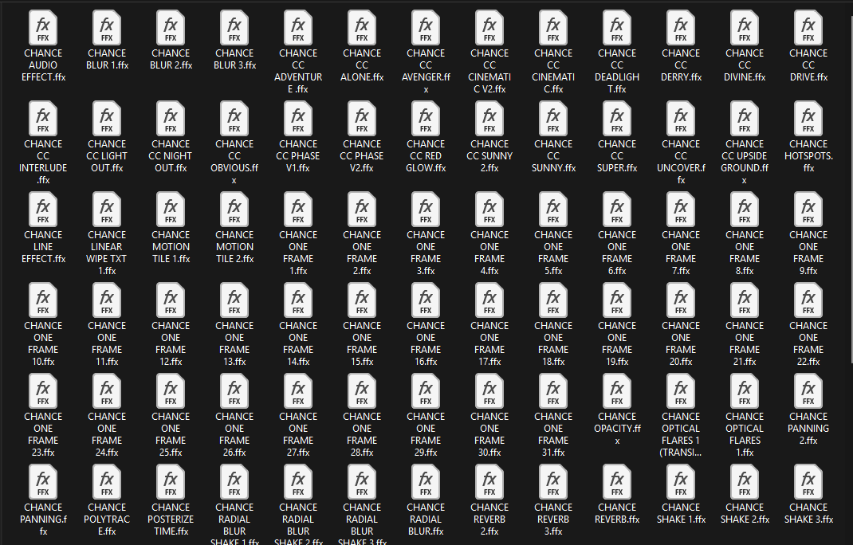This screenshot has width=853, height=545.
Task: Select the CHANCE MOTION TILE 2.ffx file icon
Action: tap(234, 209)
